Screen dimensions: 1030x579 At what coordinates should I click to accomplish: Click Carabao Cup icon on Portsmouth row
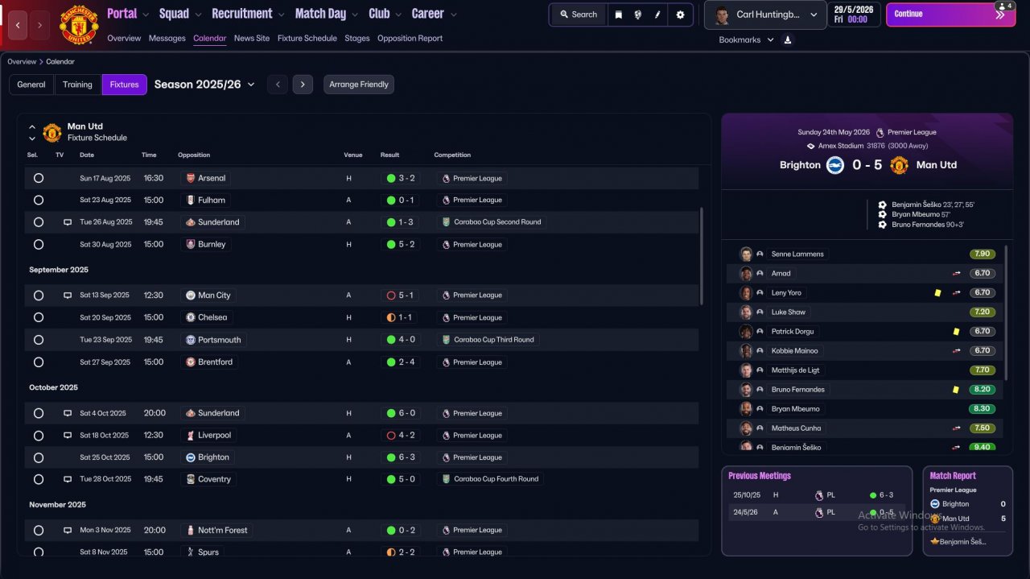tap(446, 340)
